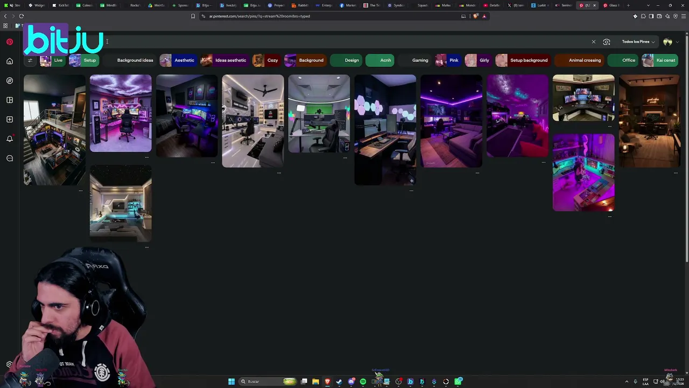Open options under the hexagon lights pin
Image resolution: width=689 pixels, height=388 pixels.
pos(411,191)
